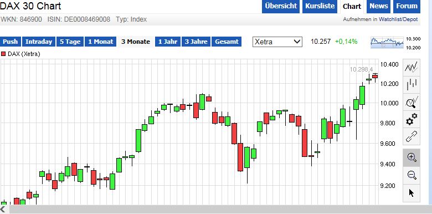Viewport: 432px width, 214px height.
Task: Select the OHLC bar chart type icon
Action: (412, 84)
